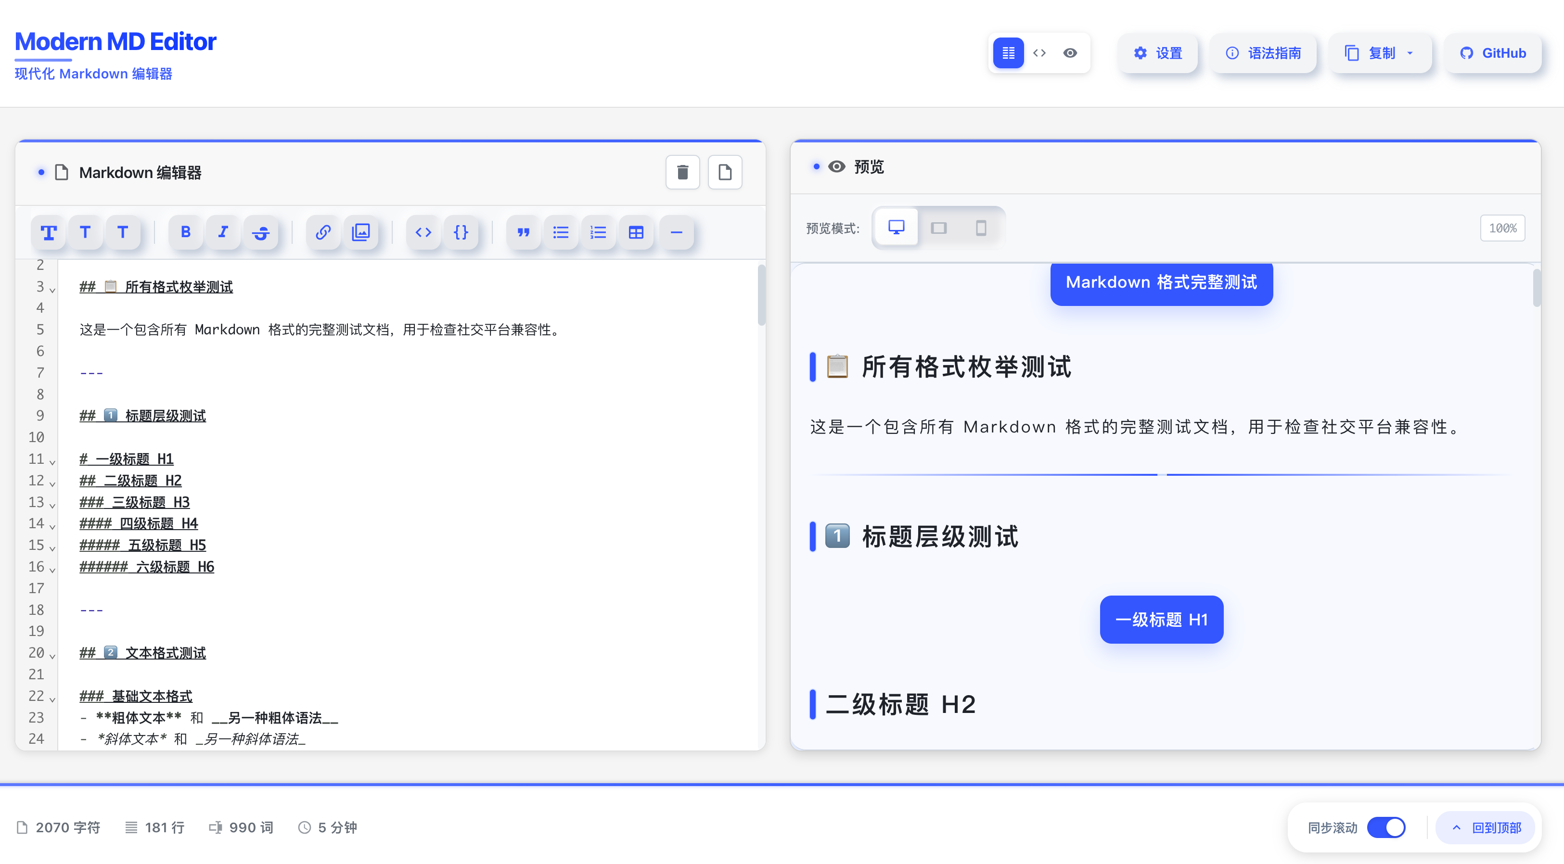Screen dimensions: 1564x864
Task: Insert code block with braces icon
Action: (x=461, y=232)
